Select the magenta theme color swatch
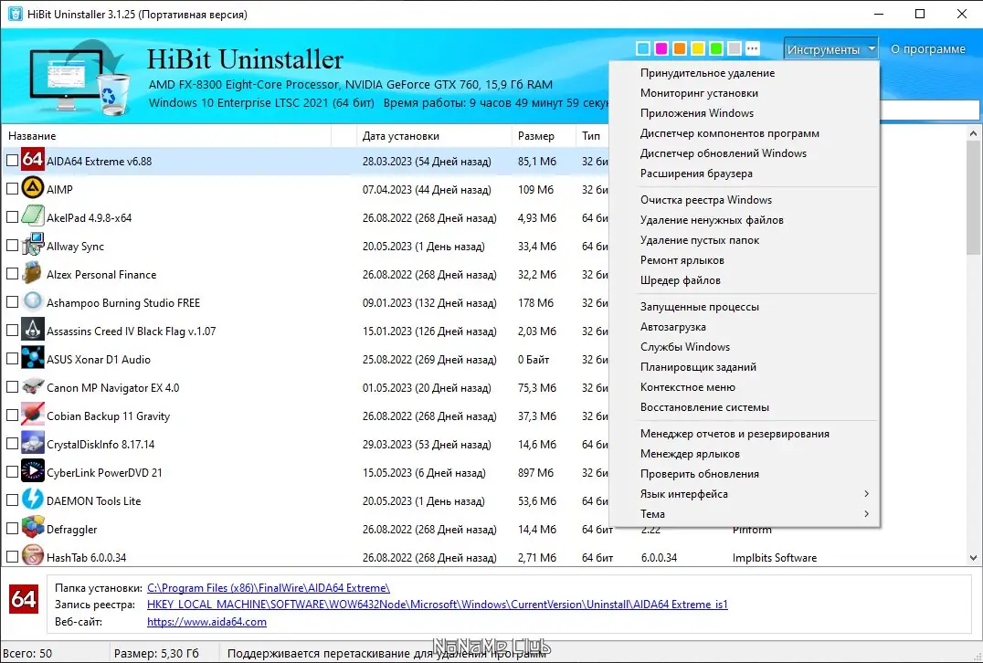This screenshot has width=983, height=663. point(661,48)
